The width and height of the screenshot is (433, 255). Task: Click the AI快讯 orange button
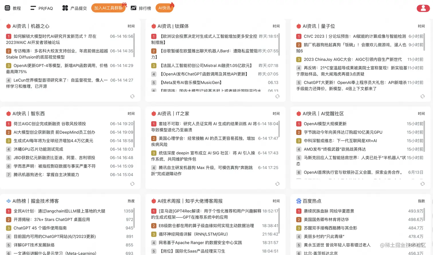[x=164, y=8]
